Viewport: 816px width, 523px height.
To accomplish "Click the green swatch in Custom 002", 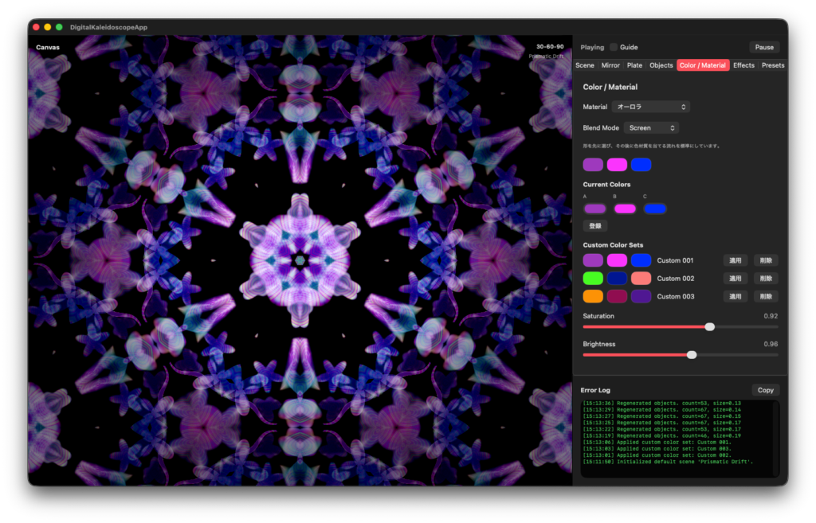I will point(593,279).
